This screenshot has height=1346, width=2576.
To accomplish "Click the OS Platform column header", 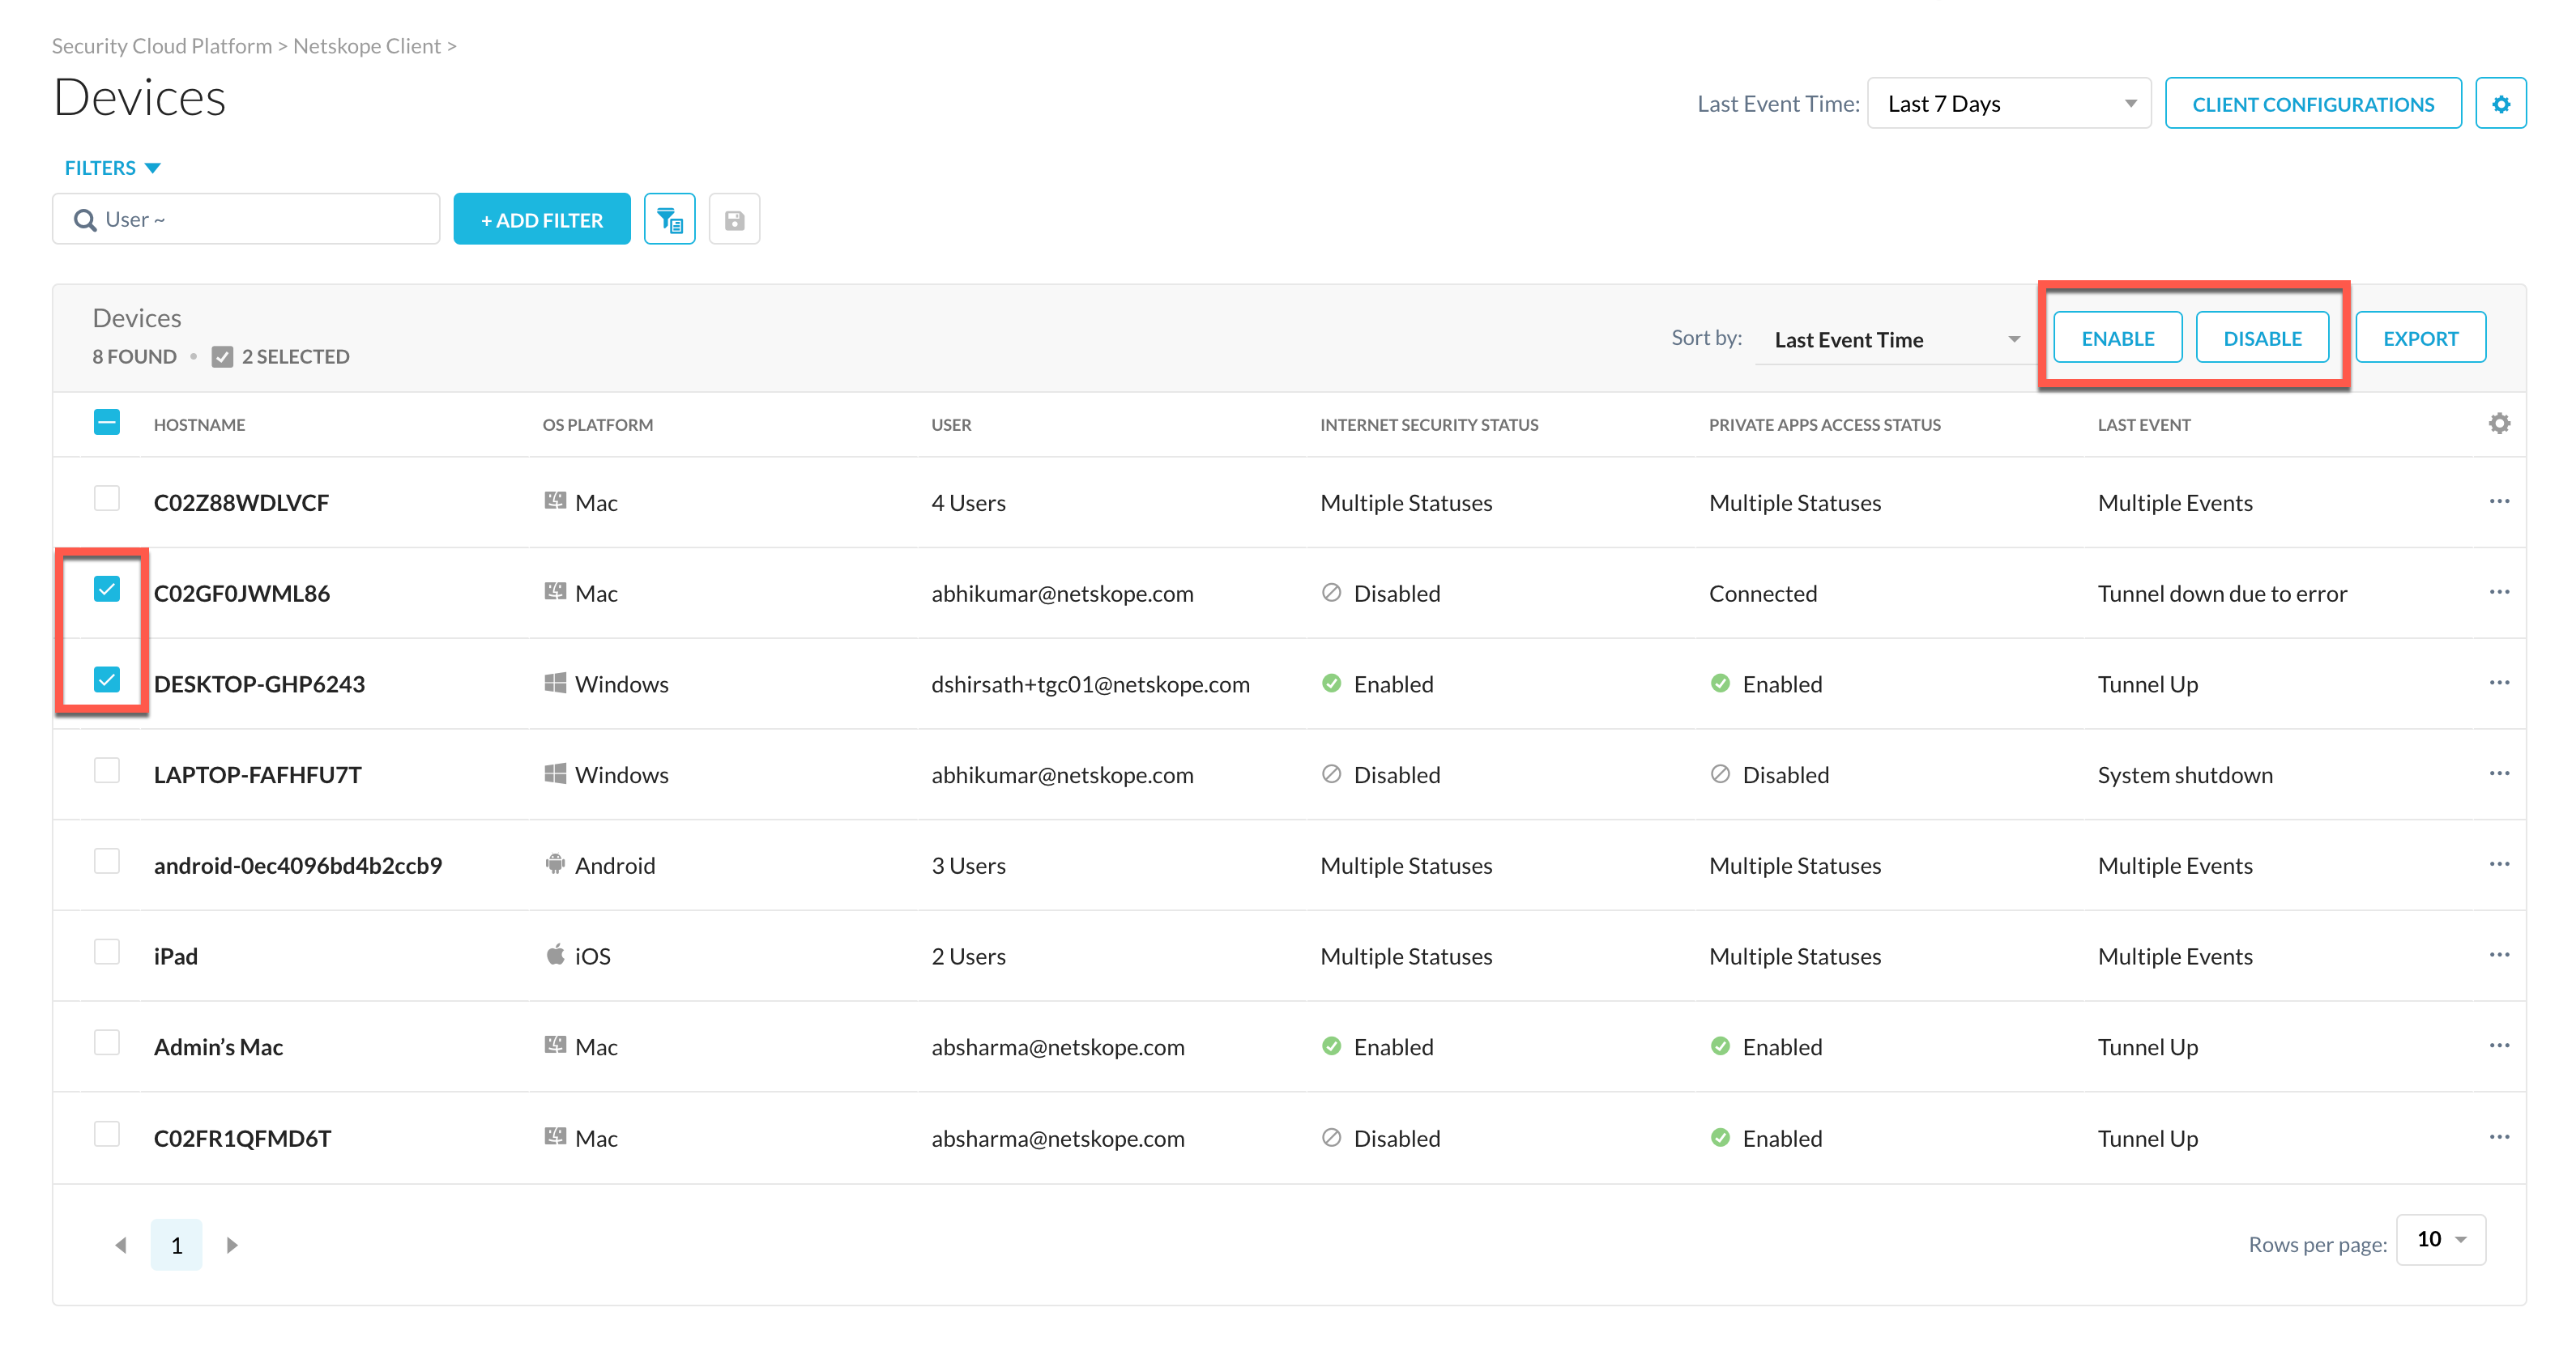I will tap(597, 425).
